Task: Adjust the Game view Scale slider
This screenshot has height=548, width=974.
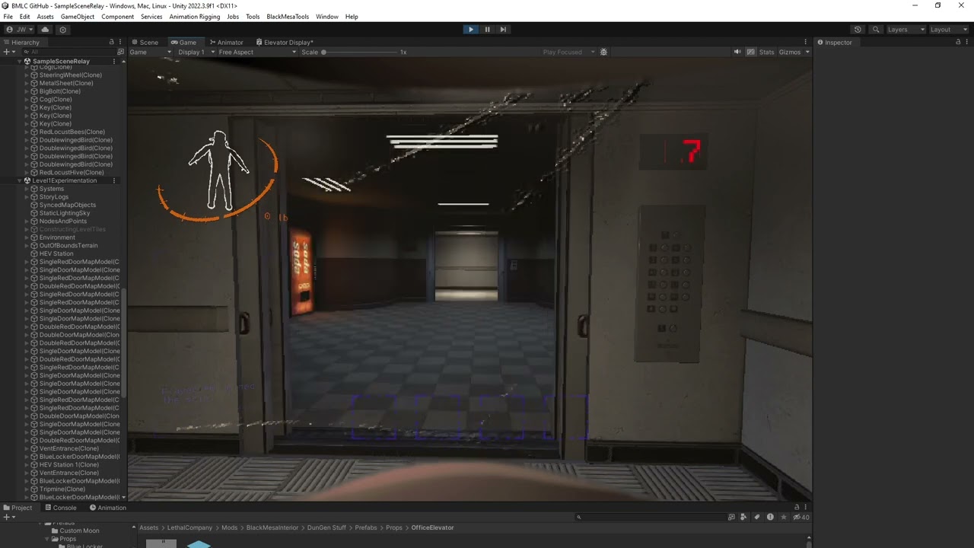Action: [359, 52]
